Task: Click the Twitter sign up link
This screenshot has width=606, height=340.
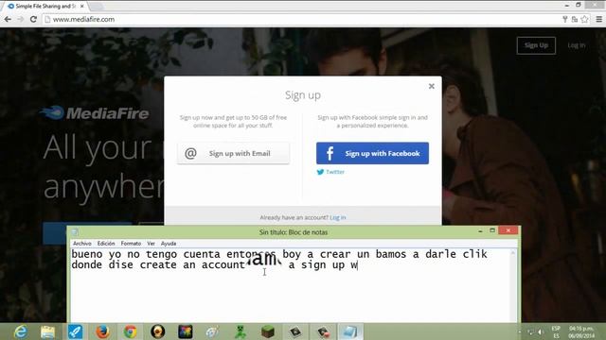Action: 330,172
